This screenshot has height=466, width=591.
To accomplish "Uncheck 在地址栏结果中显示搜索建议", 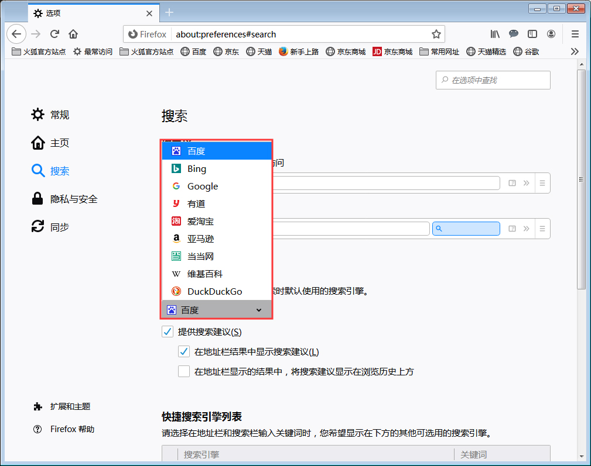I will 183,351.
